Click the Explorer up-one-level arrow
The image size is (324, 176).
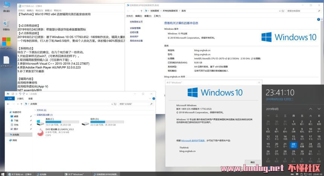coord(21,104)
